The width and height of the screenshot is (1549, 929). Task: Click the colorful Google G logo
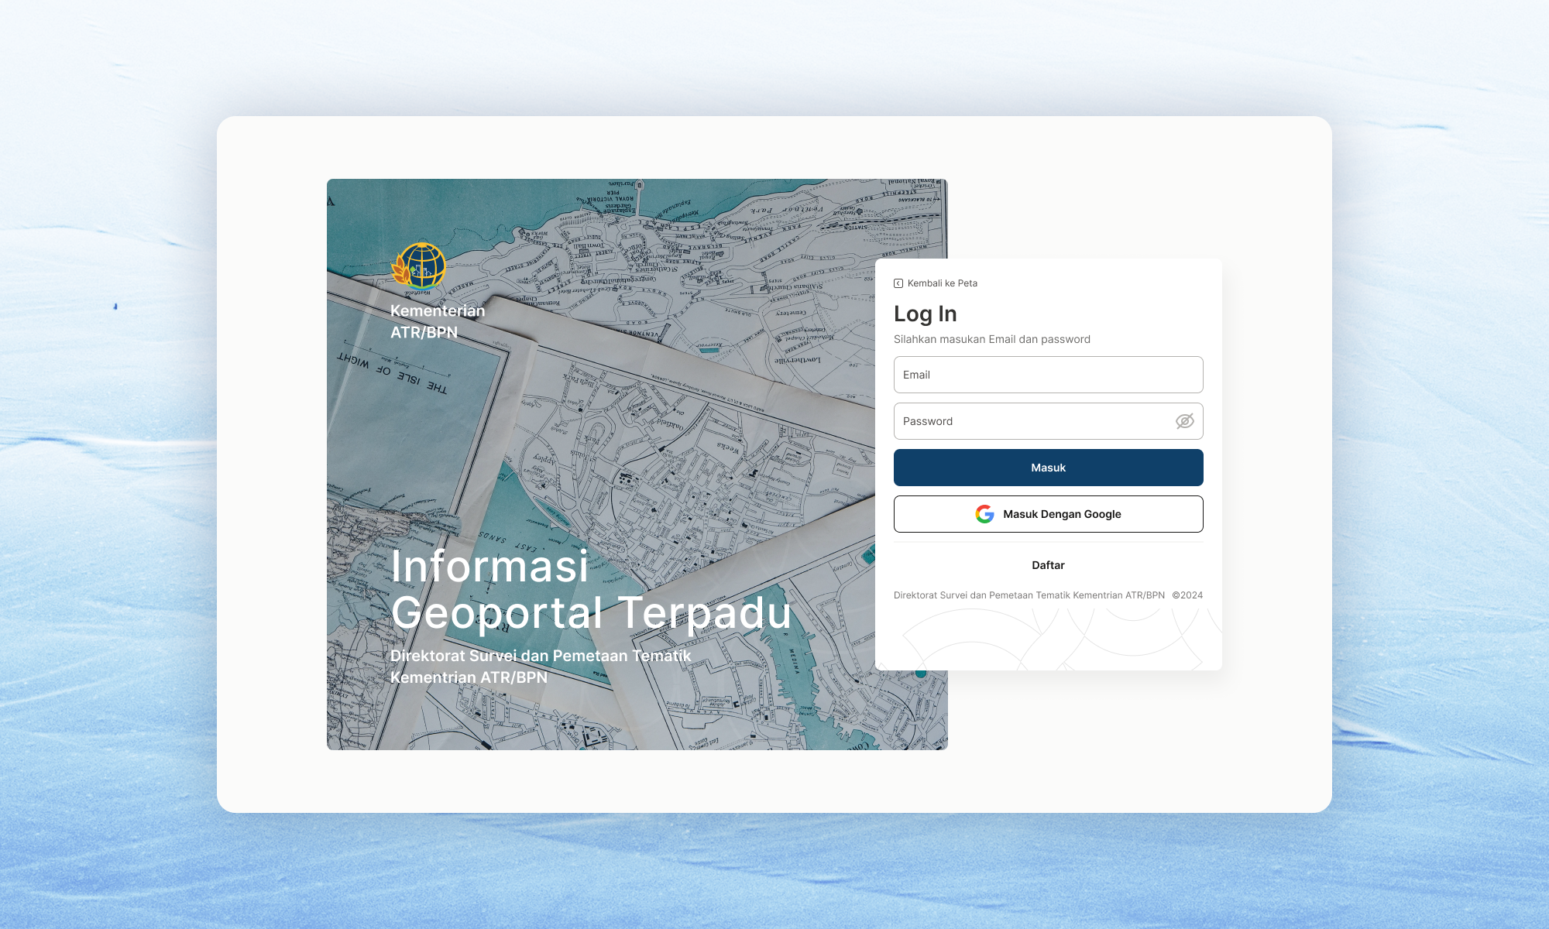(984, 514)
